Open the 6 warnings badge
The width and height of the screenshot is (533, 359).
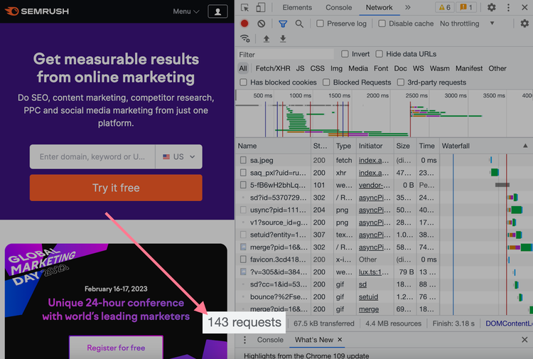tap(445, 8)
